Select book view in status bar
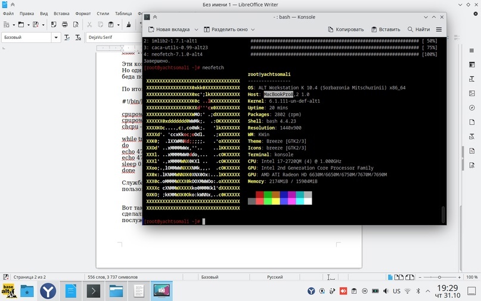This screenshot has height=301, width=481. point(409,277)
